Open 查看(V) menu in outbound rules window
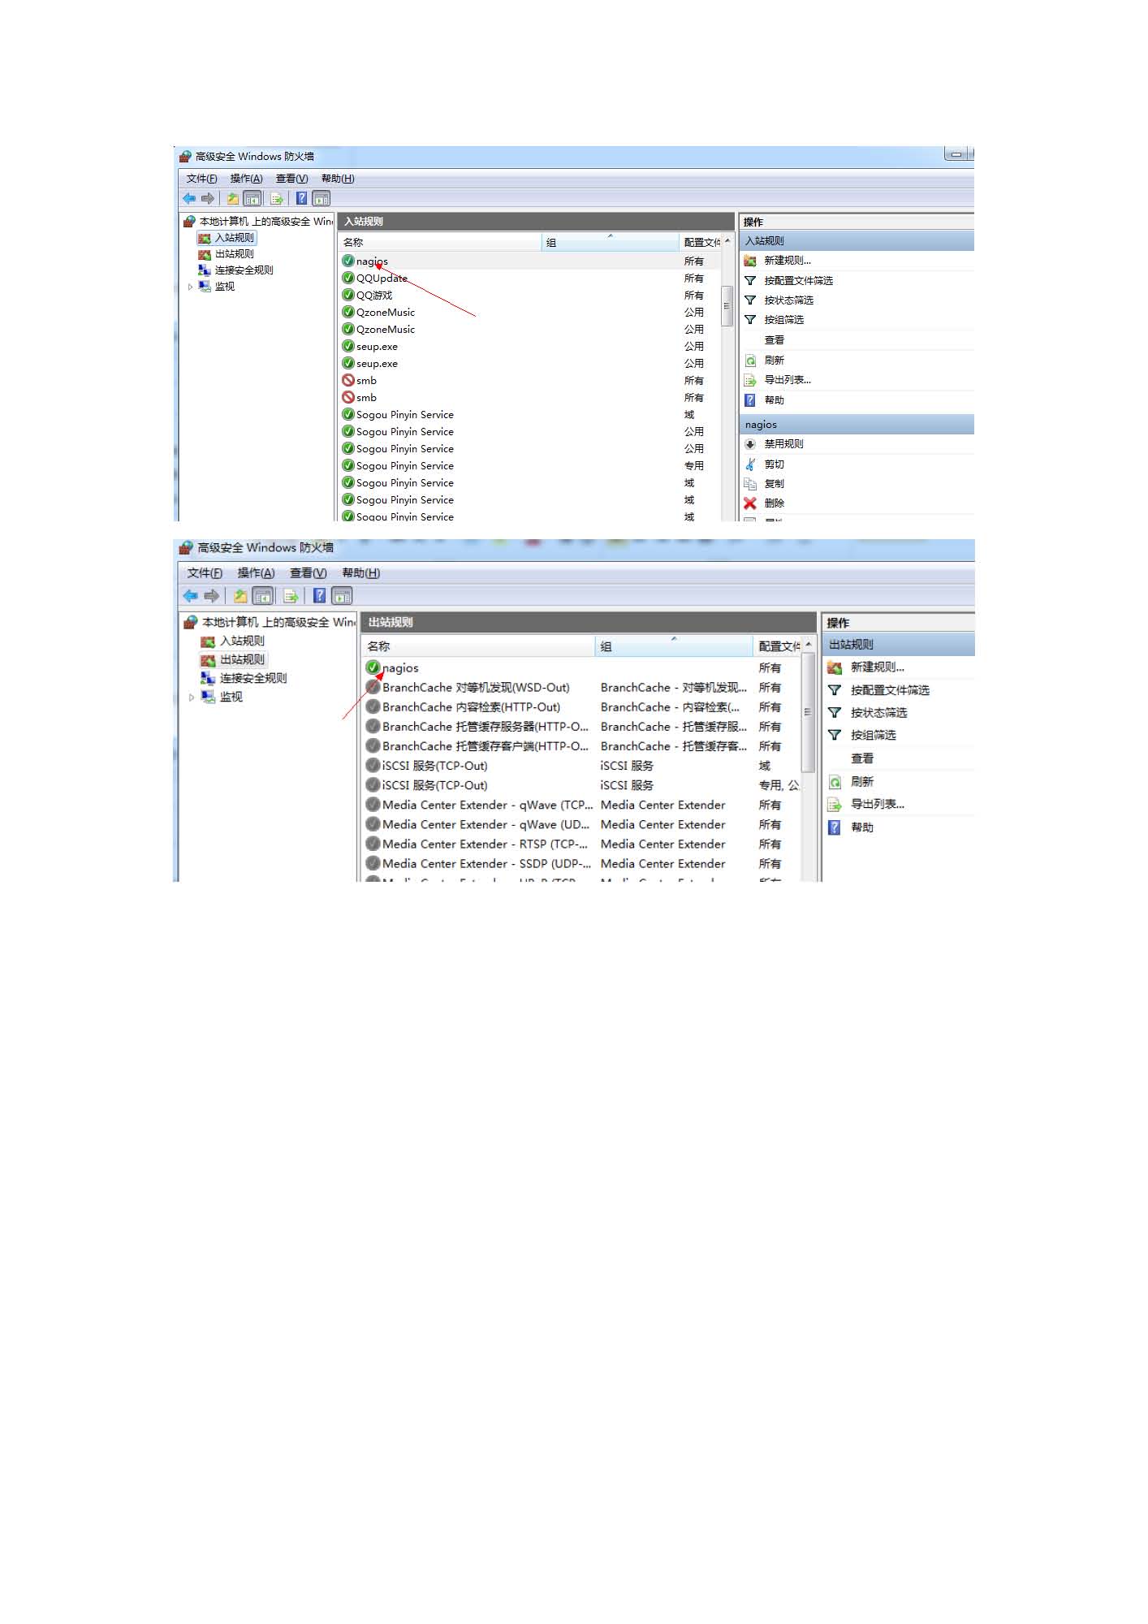 (x=308, y=573)
